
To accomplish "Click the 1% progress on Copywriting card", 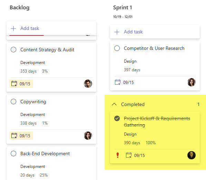I will (x=45, y=123).
